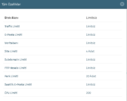Select the FTP Hesabı Limiti row
This screenshot has width=127, height=101.
[x=63, y=68]
